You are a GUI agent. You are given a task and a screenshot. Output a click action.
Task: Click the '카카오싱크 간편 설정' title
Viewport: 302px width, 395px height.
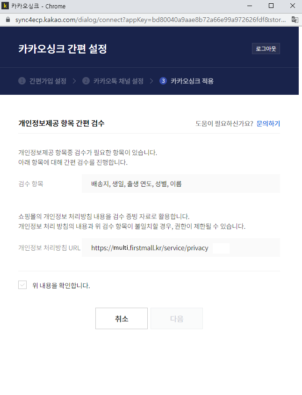(x=63, y=49)
